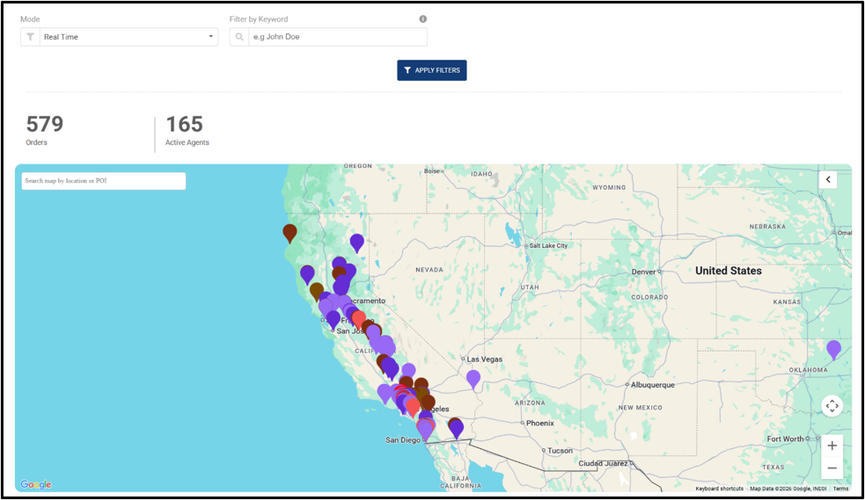The width and height of the screenshot is (865, 500).
Task: Click the purple pin in northeastern California
Action: [x=357, y=243]
